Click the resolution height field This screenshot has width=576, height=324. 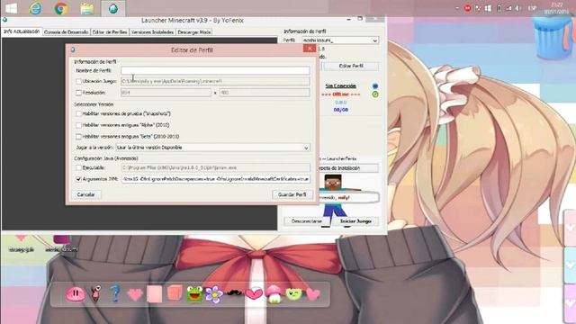coord(265,93)
